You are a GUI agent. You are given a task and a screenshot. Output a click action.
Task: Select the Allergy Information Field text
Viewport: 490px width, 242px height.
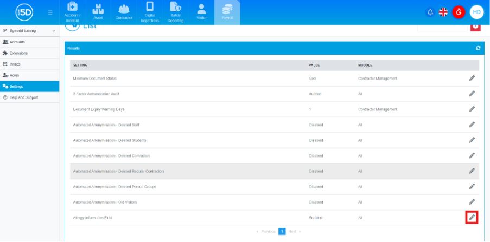point(92,218)
